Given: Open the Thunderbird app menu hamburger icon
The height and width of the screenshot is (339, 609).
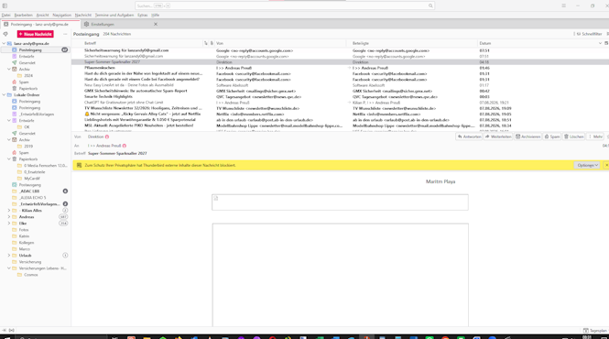Looking at the screenshot, I should click(x=563, y=5).
